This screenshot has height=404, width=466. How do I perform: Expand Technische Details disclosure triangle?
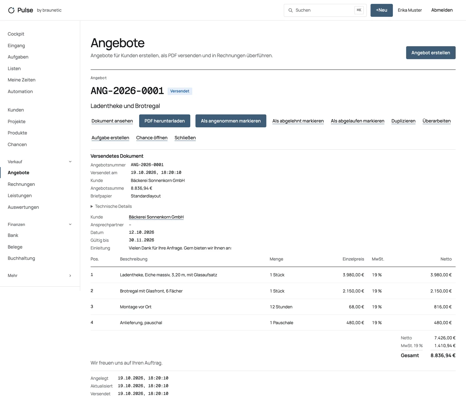(x=92, y=207)
